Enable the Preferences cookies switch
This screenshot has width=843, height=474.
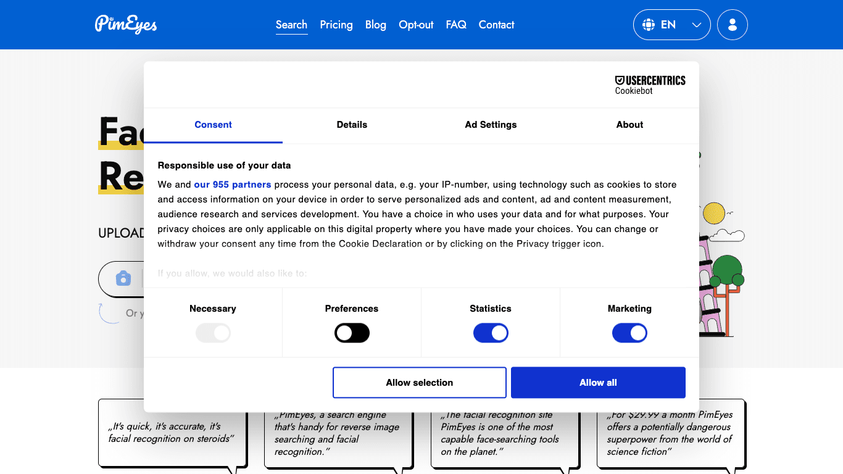coord(352,333)
